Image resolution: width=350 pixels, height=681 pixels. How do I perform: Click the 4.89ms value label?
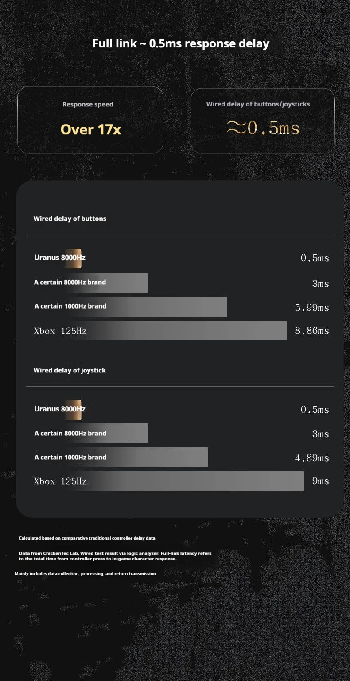coord(312,458)
